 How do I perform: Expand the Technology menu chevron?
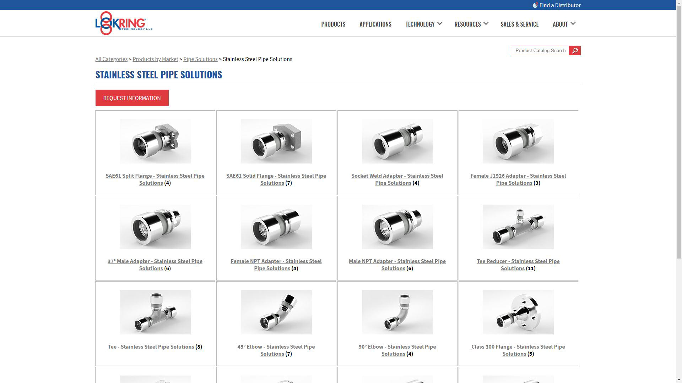coord(440,24)
